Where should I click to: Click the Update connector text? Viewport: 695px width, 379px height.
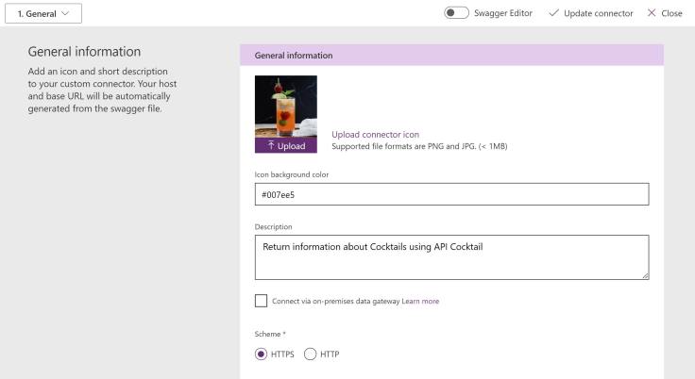click(x=599, y=13)
